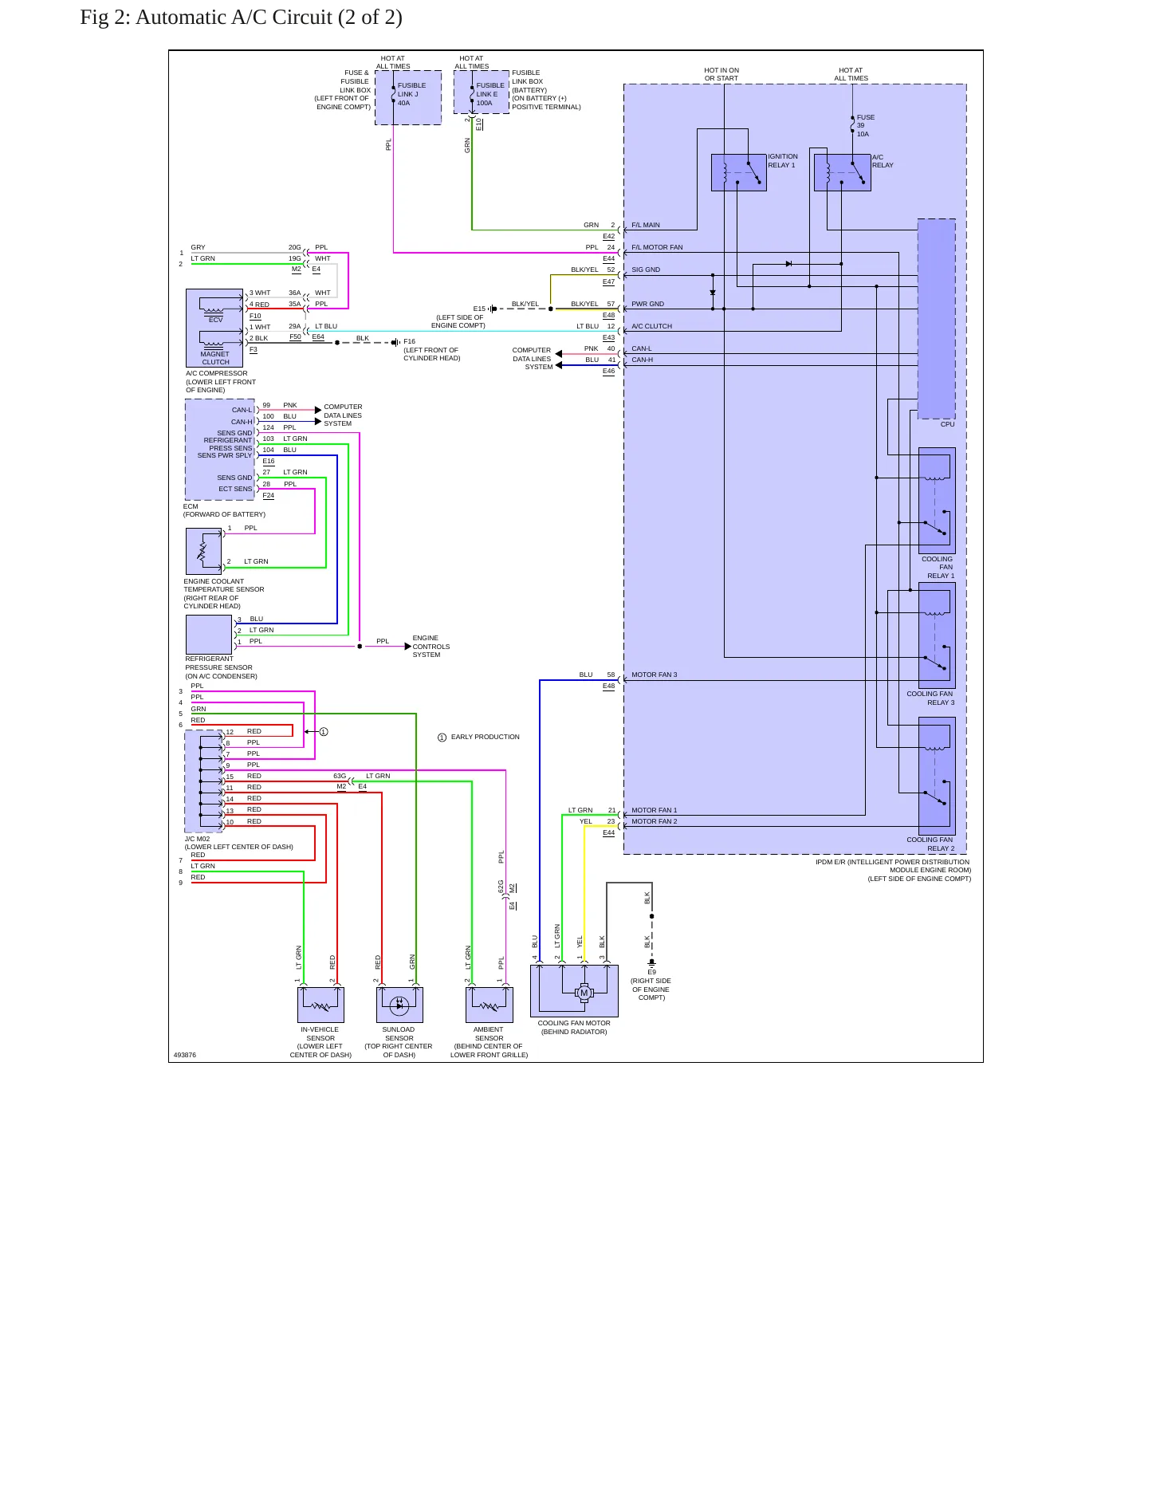Select the E64 connector label
The width and height of the screenshot is (1152, 1491).
coord(318,337)
